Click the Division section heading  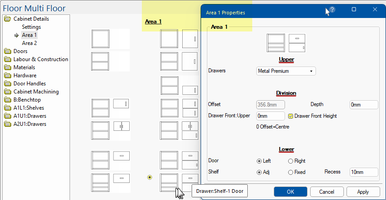point(286,93)
